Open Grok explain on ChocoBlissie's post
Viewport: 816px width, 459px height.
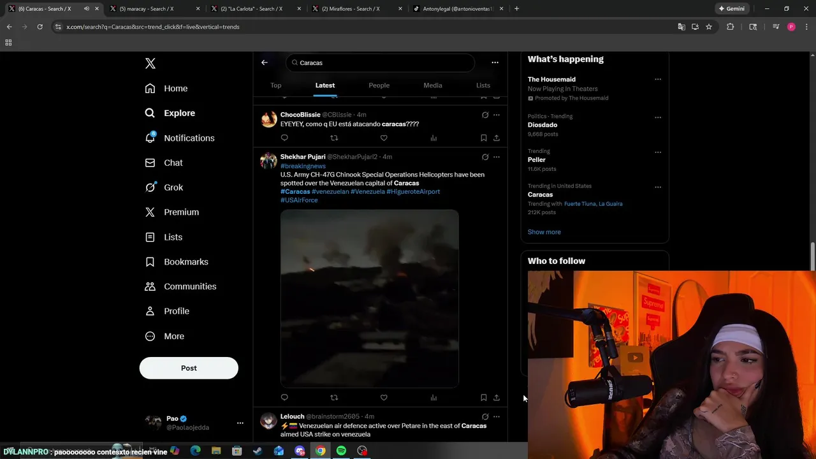pyautogui.click(x=485, y=115)
